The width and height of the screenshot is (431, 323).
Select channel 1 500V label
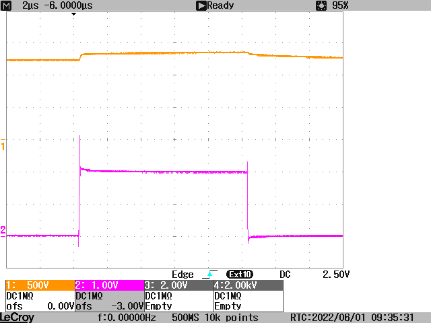[x=40, y=285]
